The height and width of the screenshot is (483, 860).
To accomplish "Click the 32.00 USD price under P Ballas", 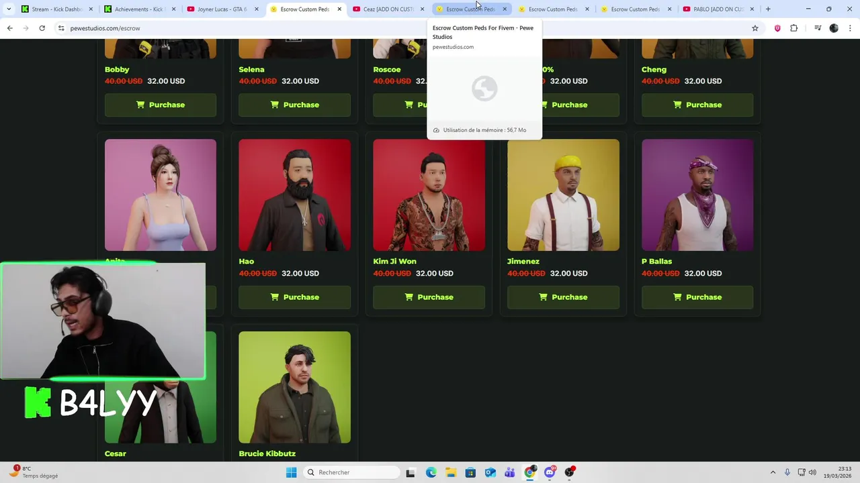I will (703, 273).
